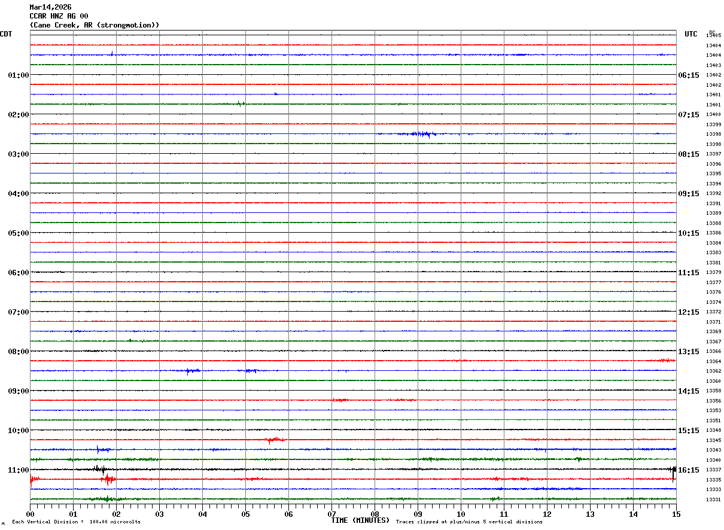
Task: Click the TIME (MINUTES) axis label
Action: (x=360, y=520)
